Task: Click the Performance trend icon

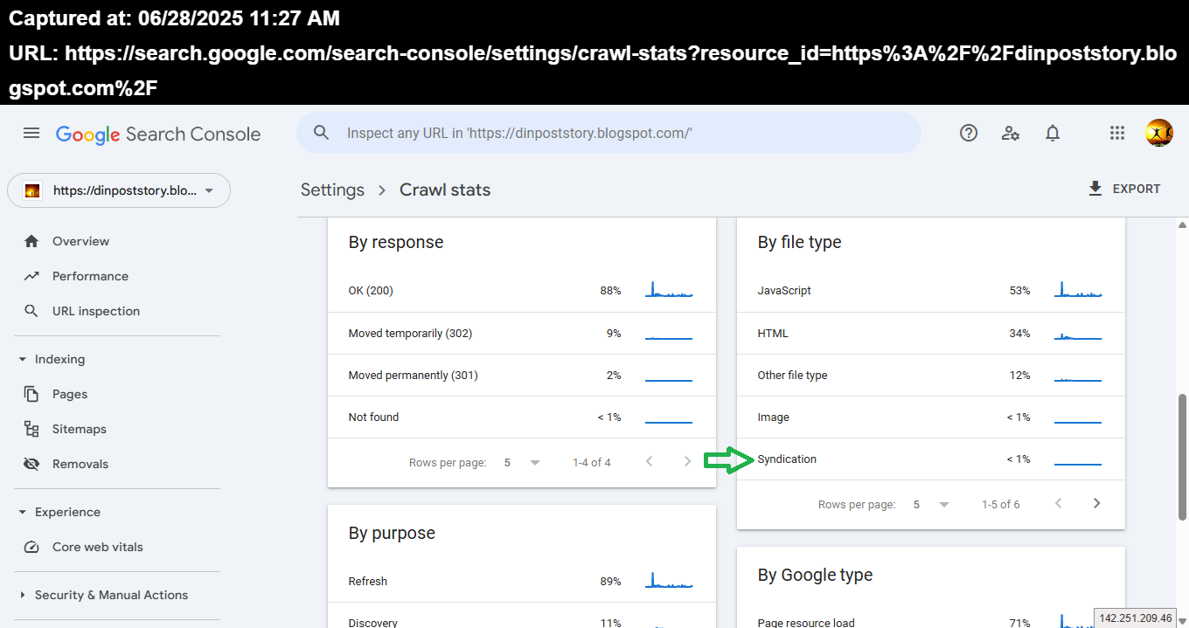Action: pos(31,276)
